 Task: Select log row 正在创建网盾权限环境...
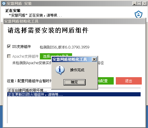coord(74,90)
